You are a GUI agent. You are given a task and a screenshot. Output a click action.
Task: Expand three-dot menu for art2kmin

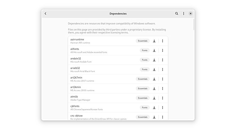163,89
